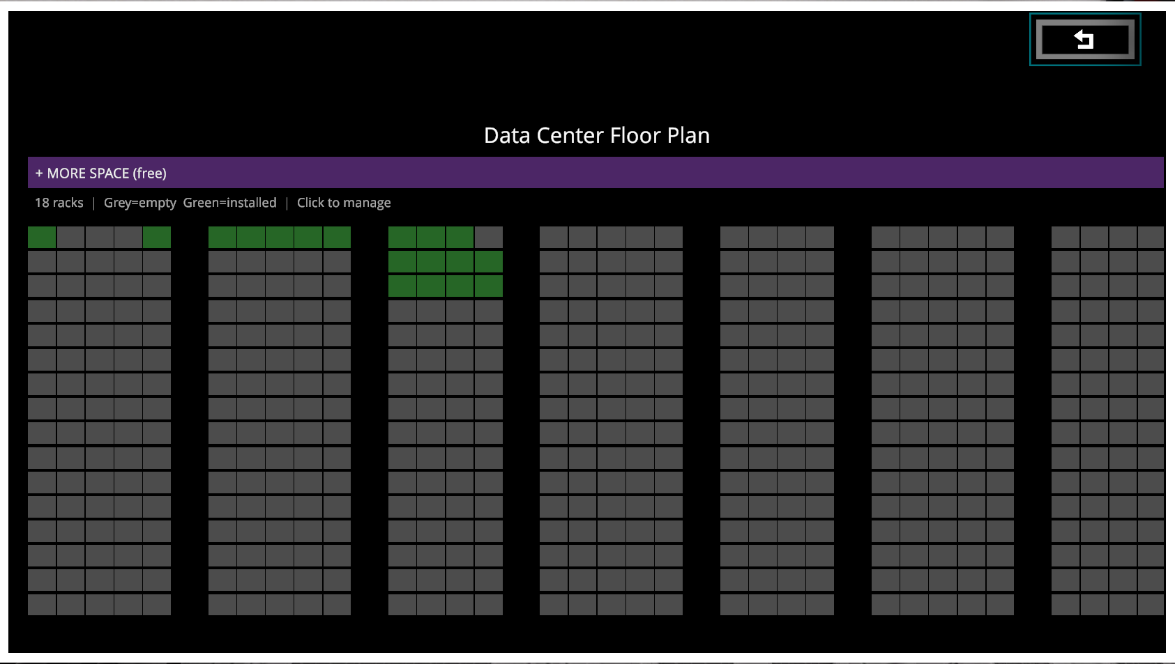The width and height of the screenshot is (1175, 664).
Task: Select top-right rack of the sixth block
Action: point(1000,238)
